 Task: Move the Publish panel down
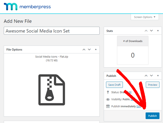151,76
